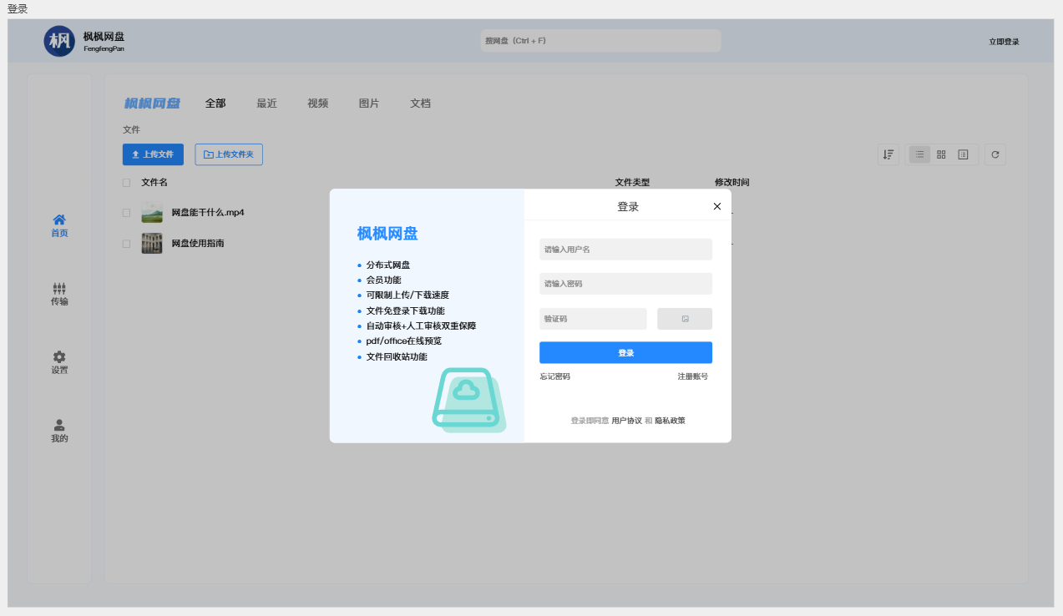Click the sort order icon
The height and width of the screenshot is (616, 1063).
coord(888,154)
